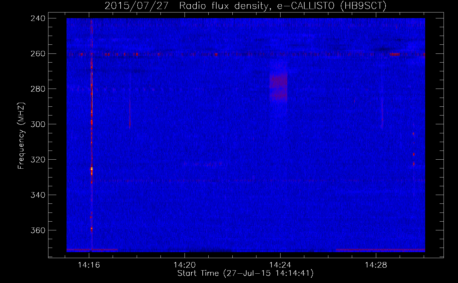Click the 320 frequency tick label
Screen dimensions: 458x283
[38, 160]
